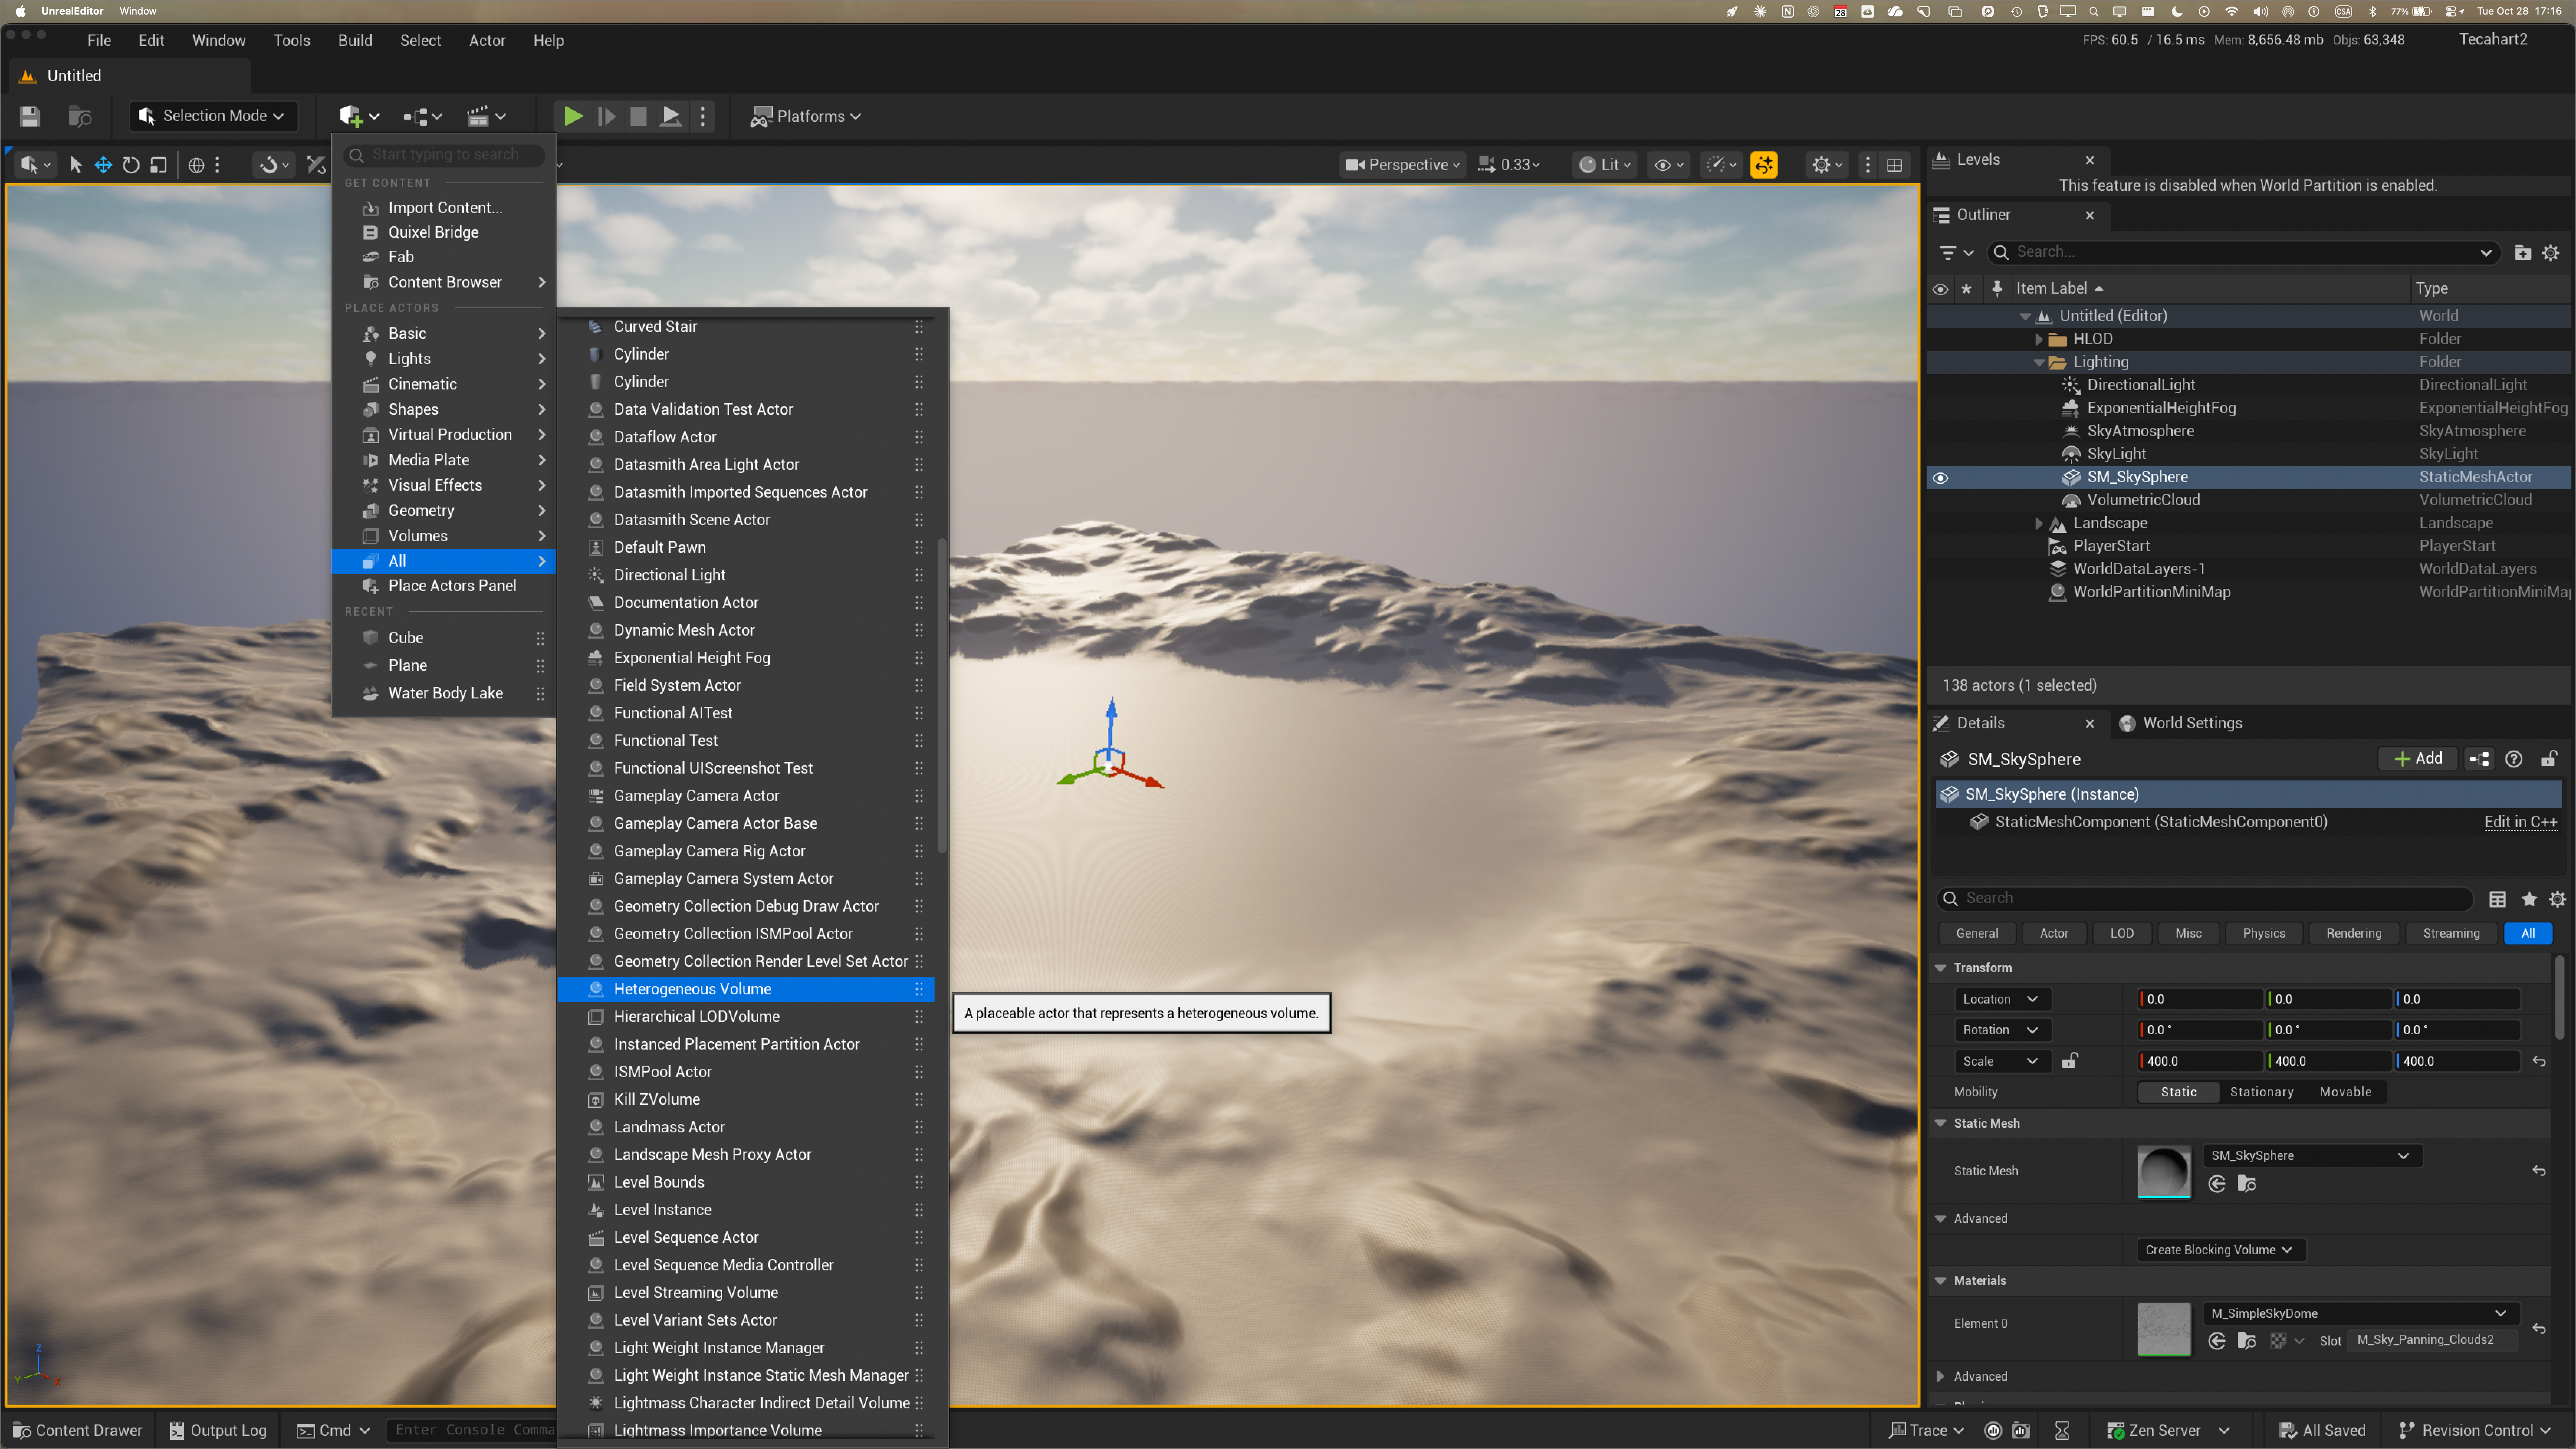Click the viewport layout grid icon

point(1894,165)
